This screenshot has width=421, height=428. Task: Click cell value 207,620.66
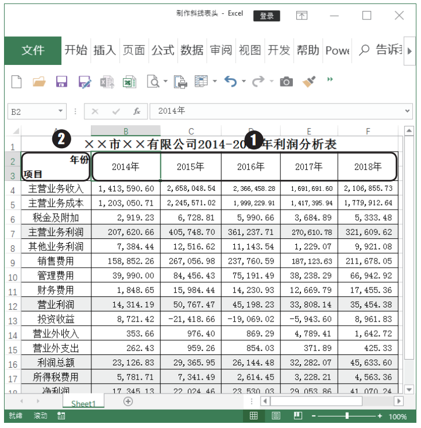126,232
